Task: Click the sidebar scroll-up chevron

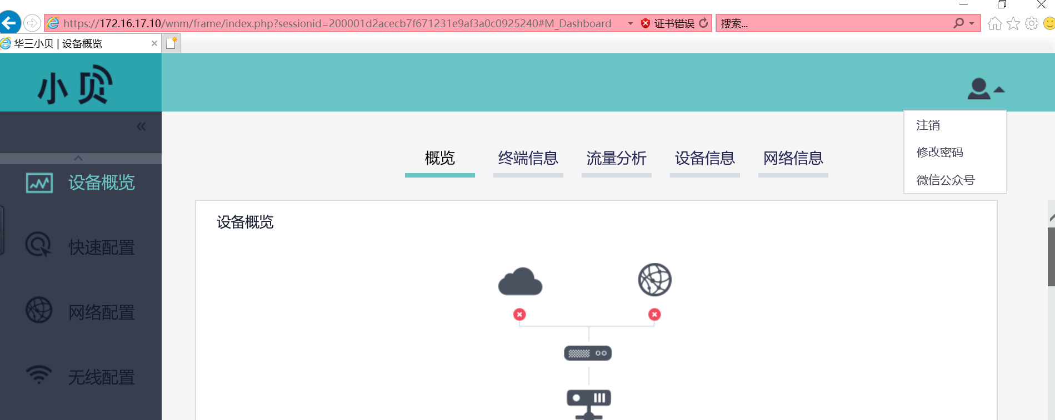Action: [x=78, y=158]
